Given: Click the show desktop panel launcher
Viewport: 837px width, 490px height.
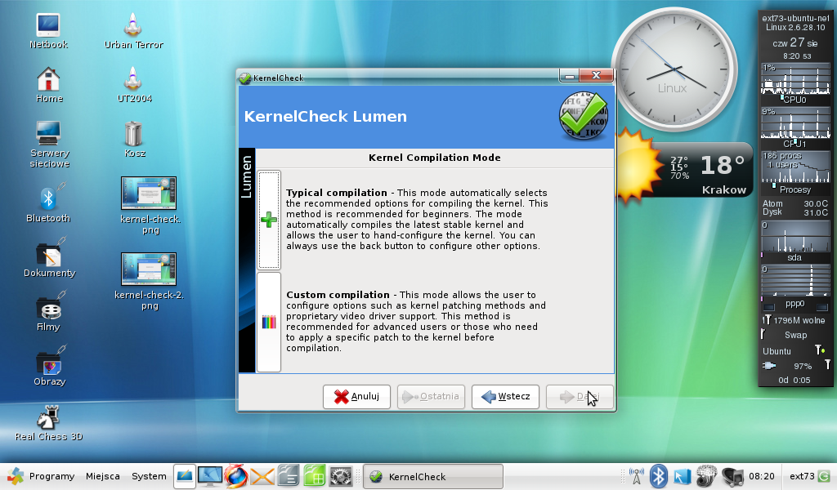Looking at the screenshot, I should (x=184, y=476).
